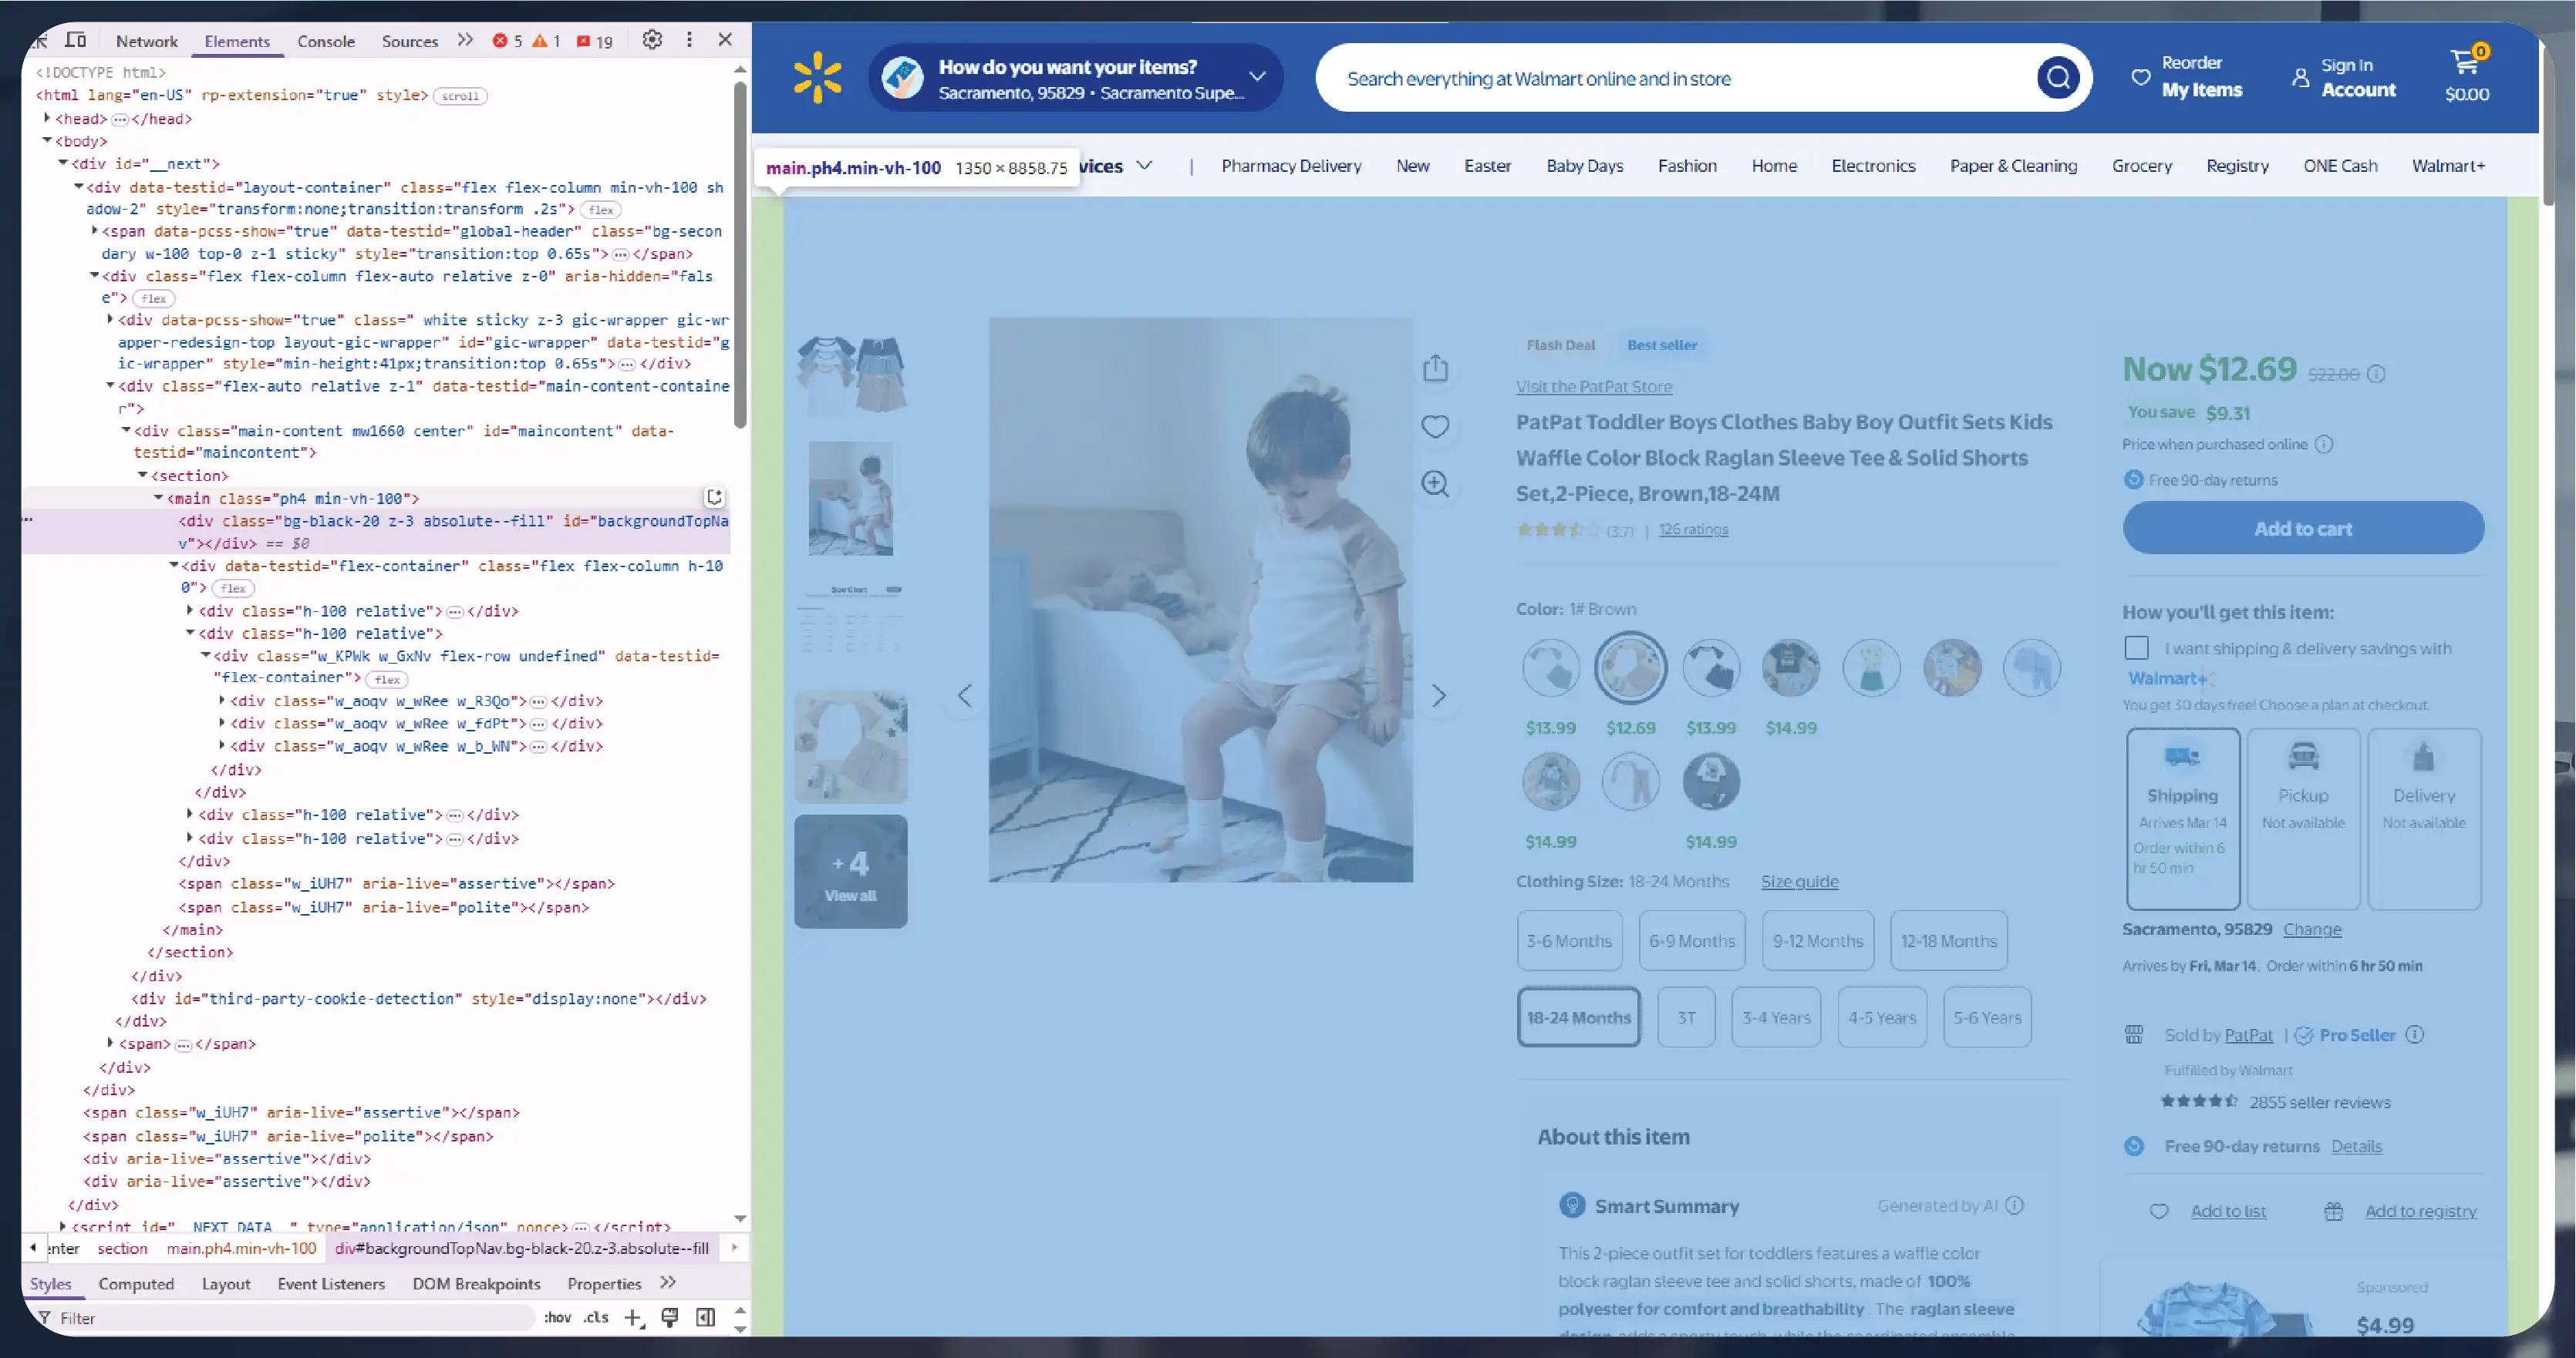
Task: Click info icon next to strikethrough price
Action: [x=2376, y=374]
